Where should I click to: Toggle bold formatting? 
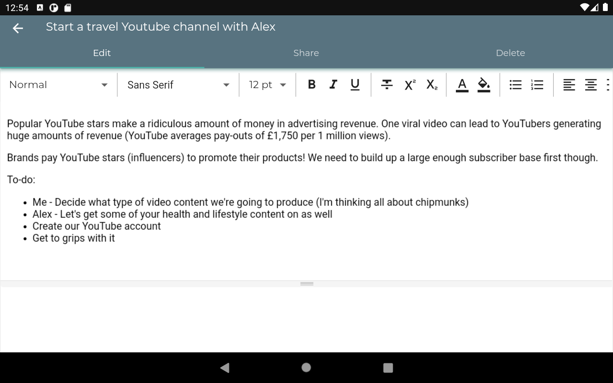pyautogui.click(x=312, y=85)
